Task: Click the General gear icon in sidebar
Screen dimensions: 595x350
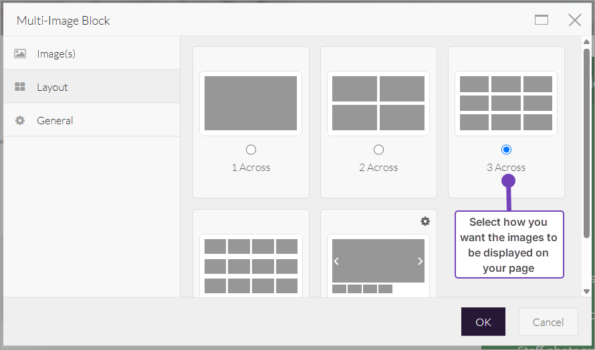Action: (20, 121)
